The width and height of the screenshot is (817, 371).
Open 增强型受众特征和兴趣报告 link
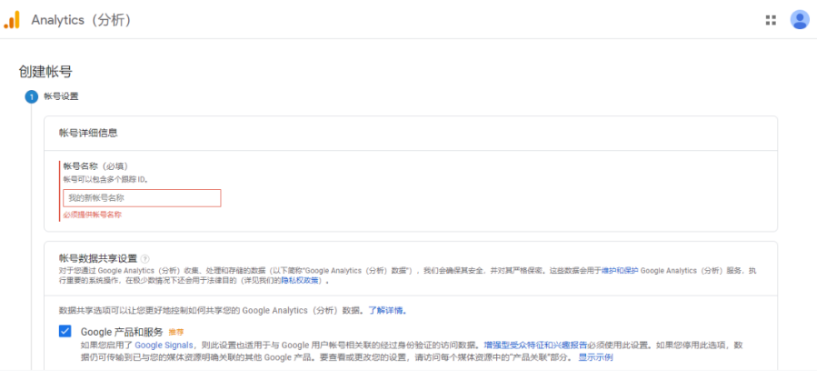(x=535, y=345)
